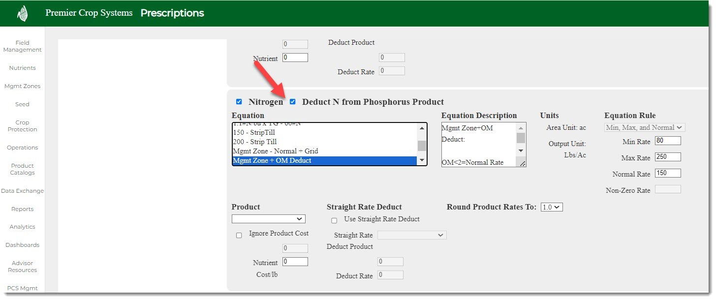Open the Product dropdown
The width and height of the screenshot is (716, 300).
[268, 219]
